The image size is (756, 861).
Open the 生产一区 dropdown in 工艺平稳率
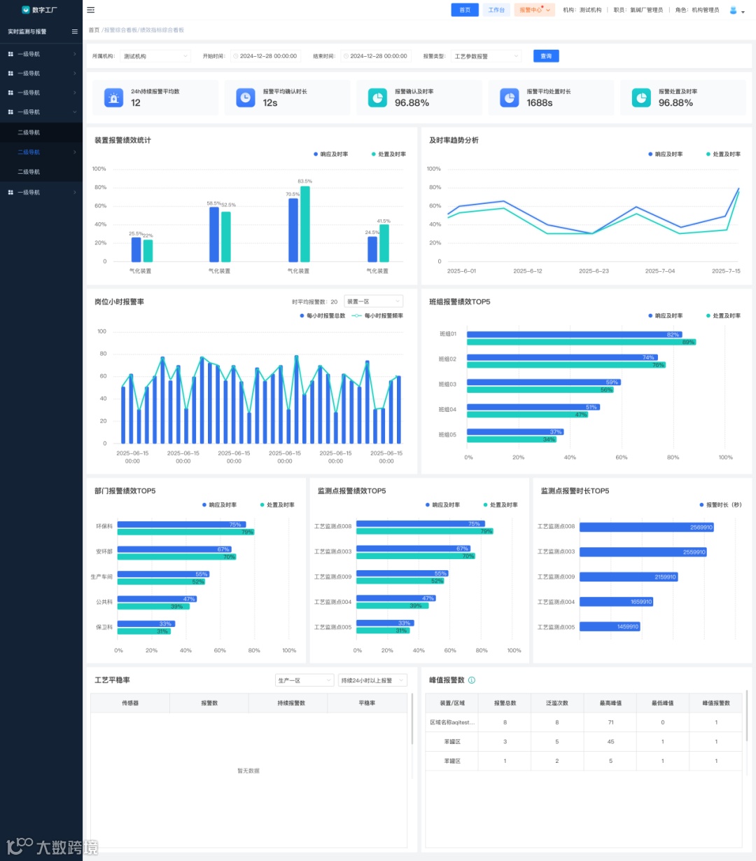(x=304, y=680)
